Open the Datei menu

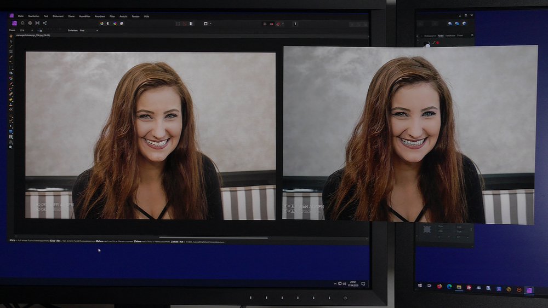[x=20, y=16]
